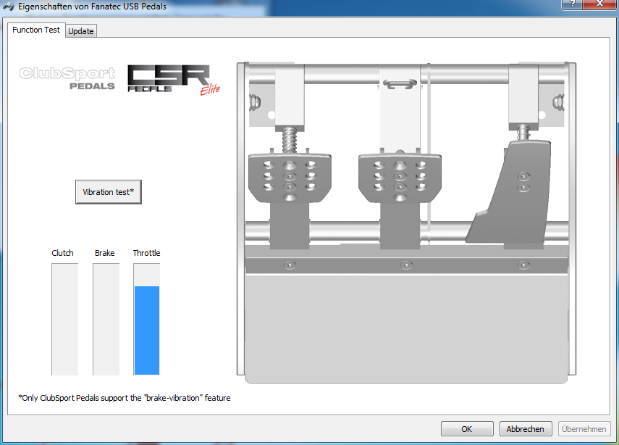Click the window title Eigenschaften von Fanatec USB Pedals
619x445 pixels.
(x=92, y=7)
